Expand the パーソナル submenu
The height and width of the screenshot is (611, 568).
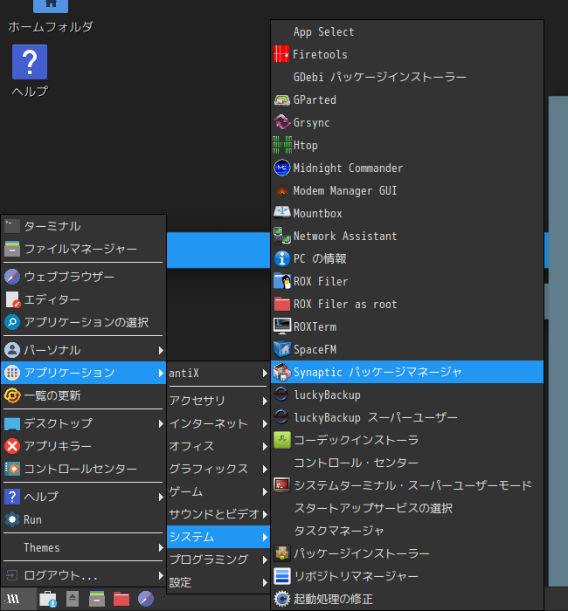pyautogui.click(x=84, y=350)
